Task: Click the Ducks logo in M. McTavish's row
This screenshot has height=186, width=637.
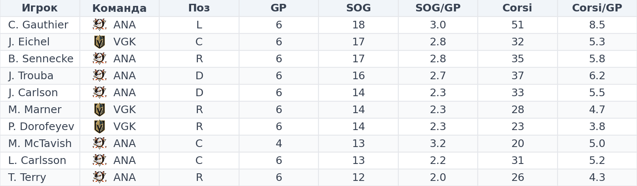Action: tap(99, 144)
